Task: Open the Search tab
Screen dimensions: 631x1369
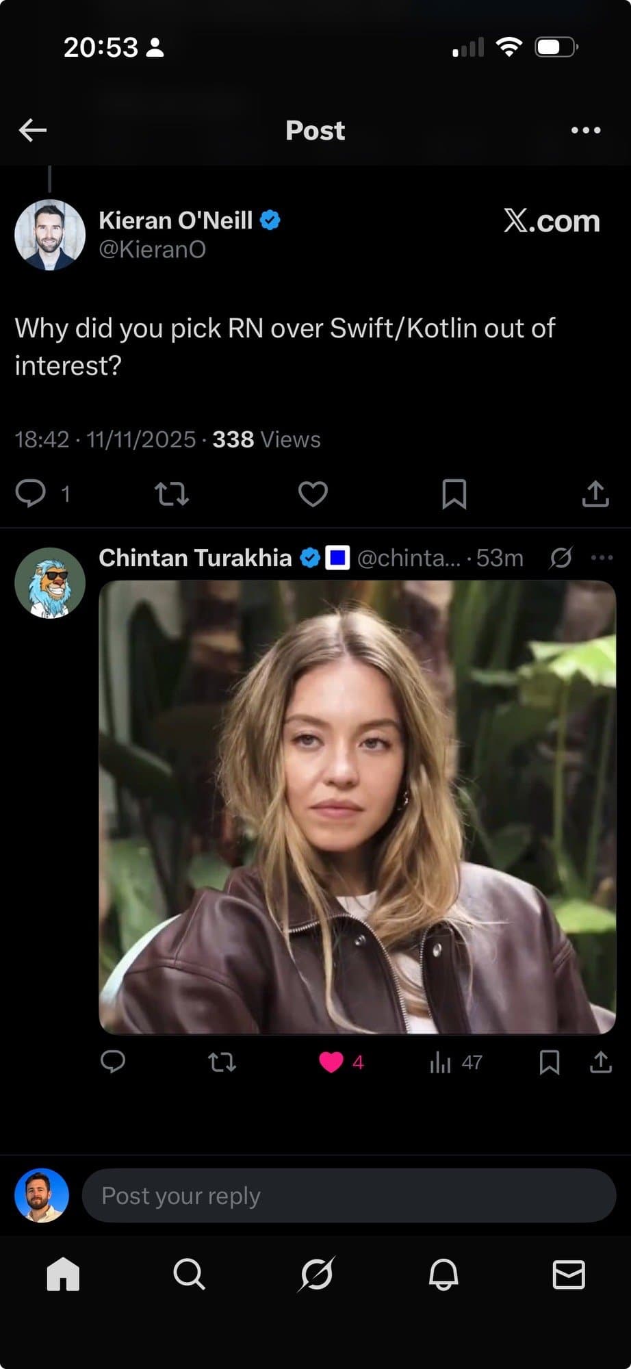Action: pyautogui.click(x=189, y=1275)
